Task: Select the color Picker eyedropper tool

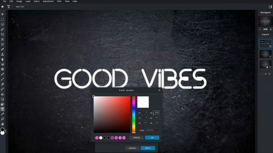Action: (x=3, y=114)
